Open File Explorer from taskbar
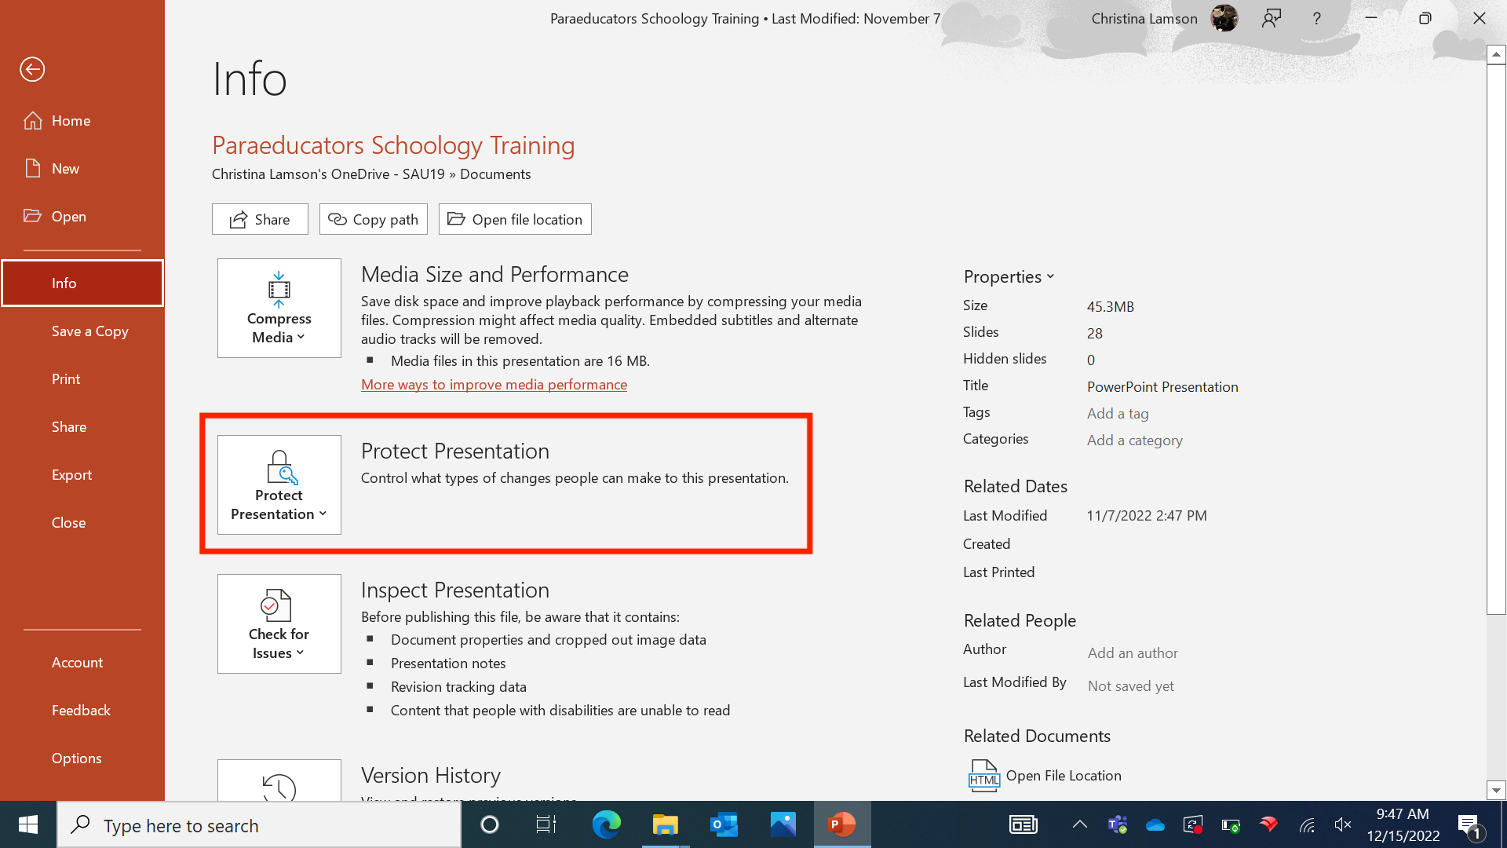The width and height of the screenshot is (1507, 848). 665,824
